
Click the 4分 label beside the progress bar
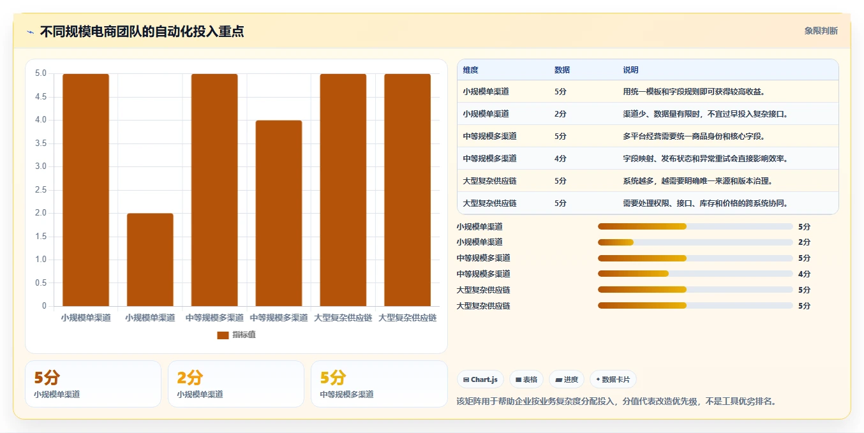pos(804,274)
